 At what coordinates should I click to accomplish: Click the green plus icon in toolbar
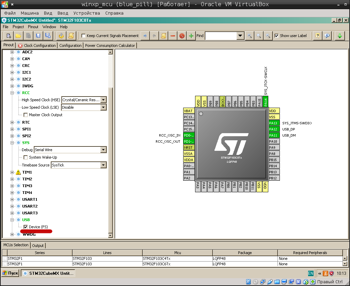pos(191,36)
